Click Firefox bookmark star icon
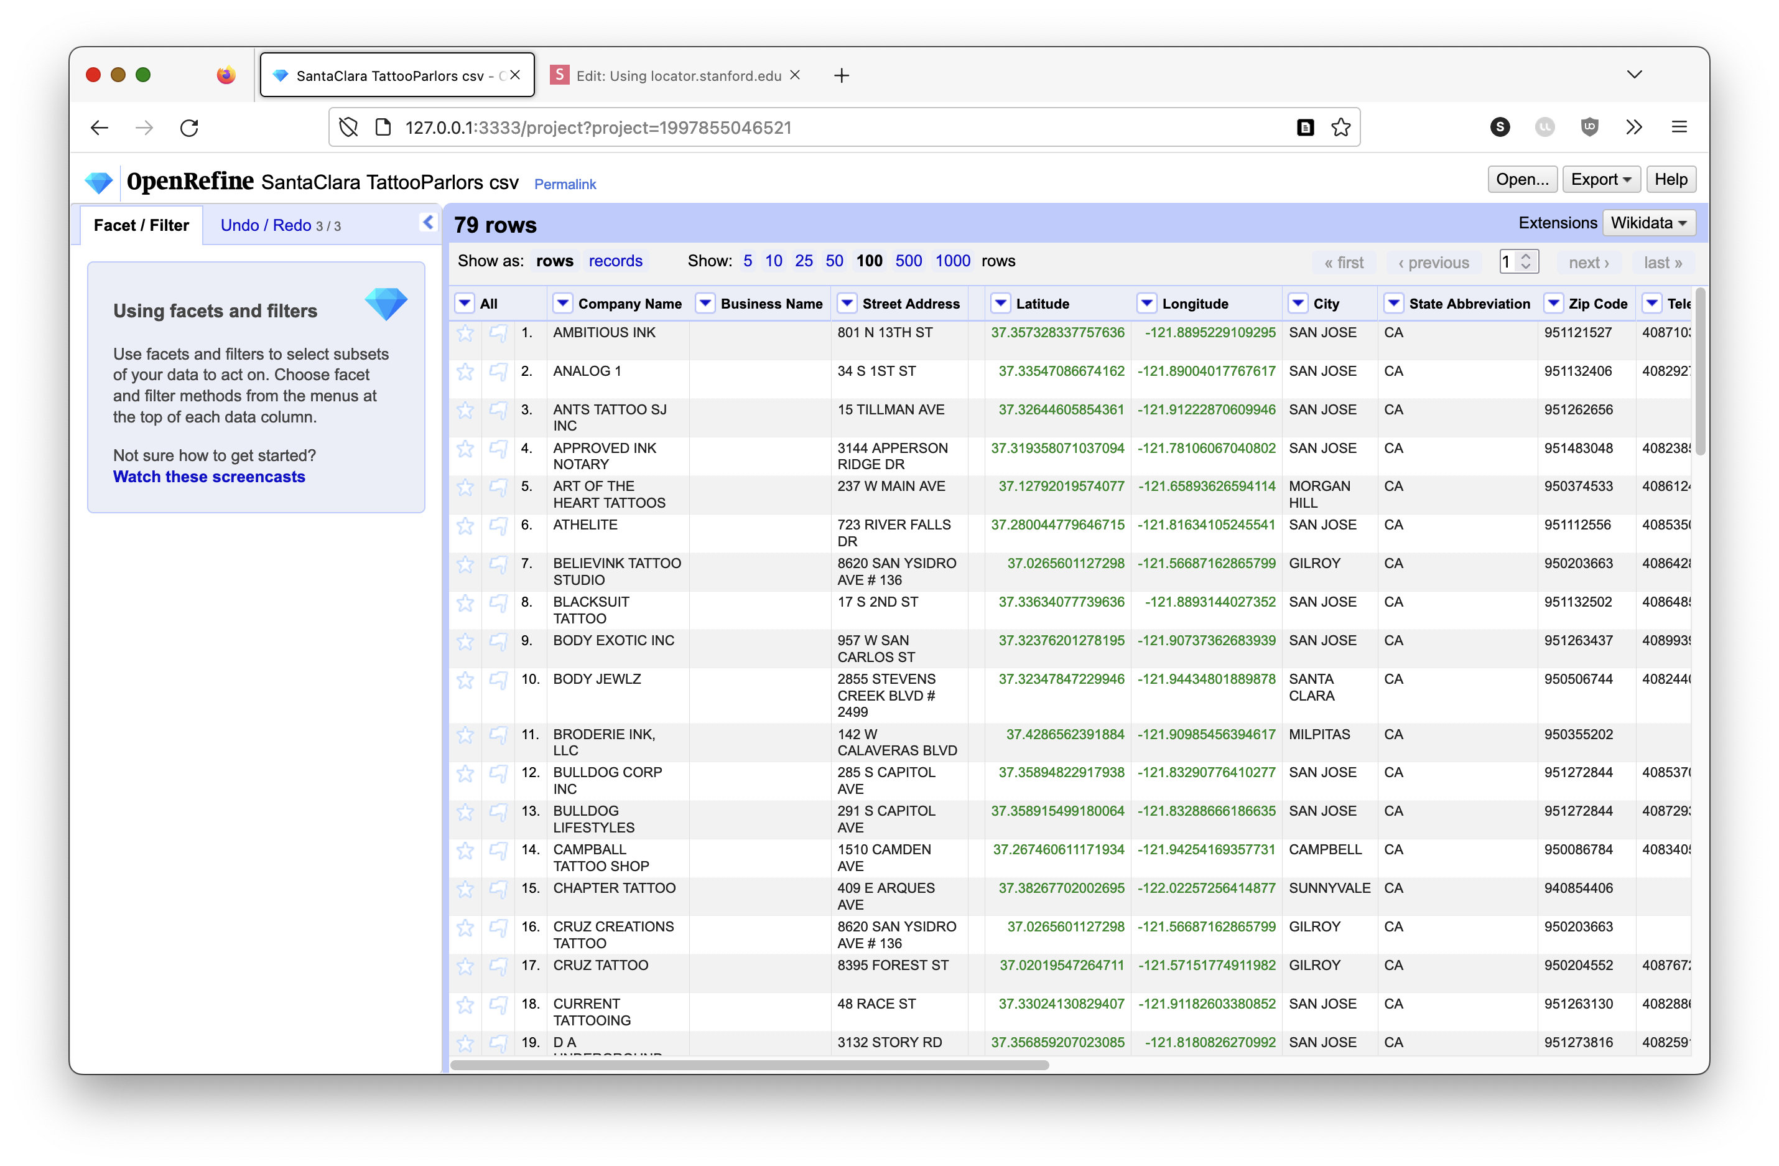The height and width of the screenshot is (1166, 1779). coord(1340,128)
